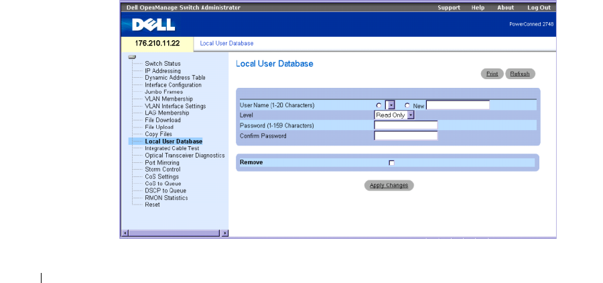The image size is (603, 283).
Task: Select the New user radio button
Action: pyautogui.click(x=407, y=105)
